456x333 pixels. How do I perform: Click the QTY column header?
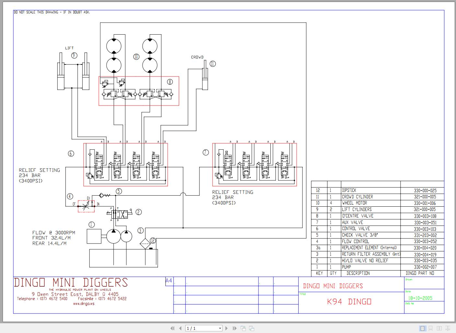tap(333, 273)
